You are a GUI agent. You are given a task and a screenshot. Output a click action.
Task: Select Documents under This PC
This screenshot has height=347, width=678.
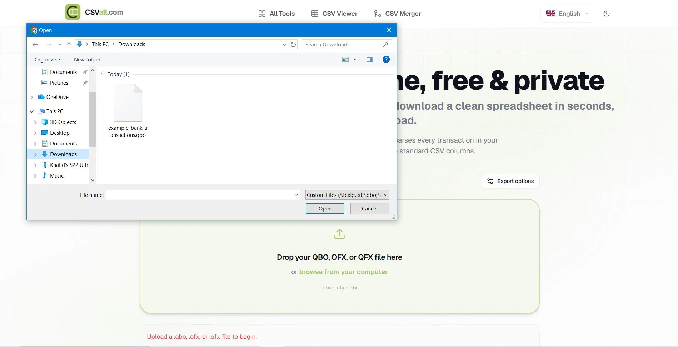(x=63, y=144)
